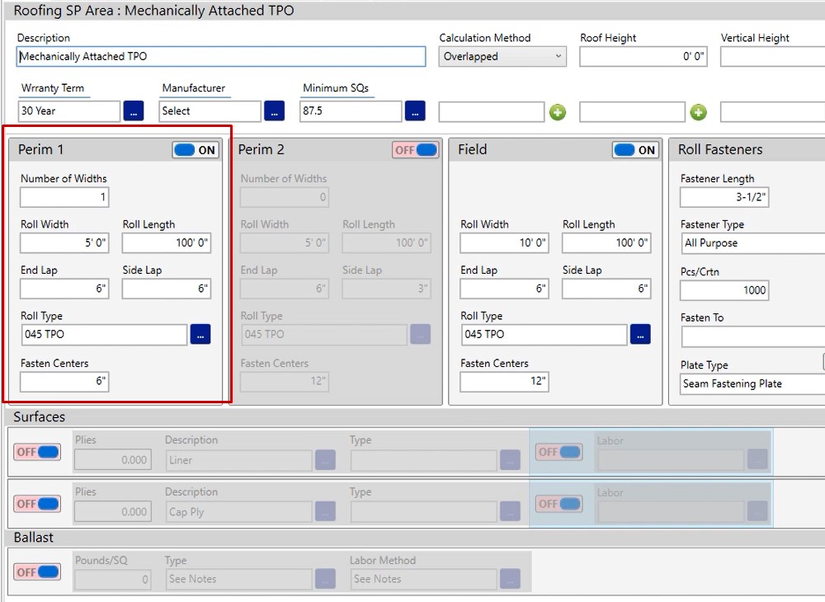Viewport: 825px width, 602px height.
Task: Click the Pcs/Crtn value field
Action: [724, 290]
